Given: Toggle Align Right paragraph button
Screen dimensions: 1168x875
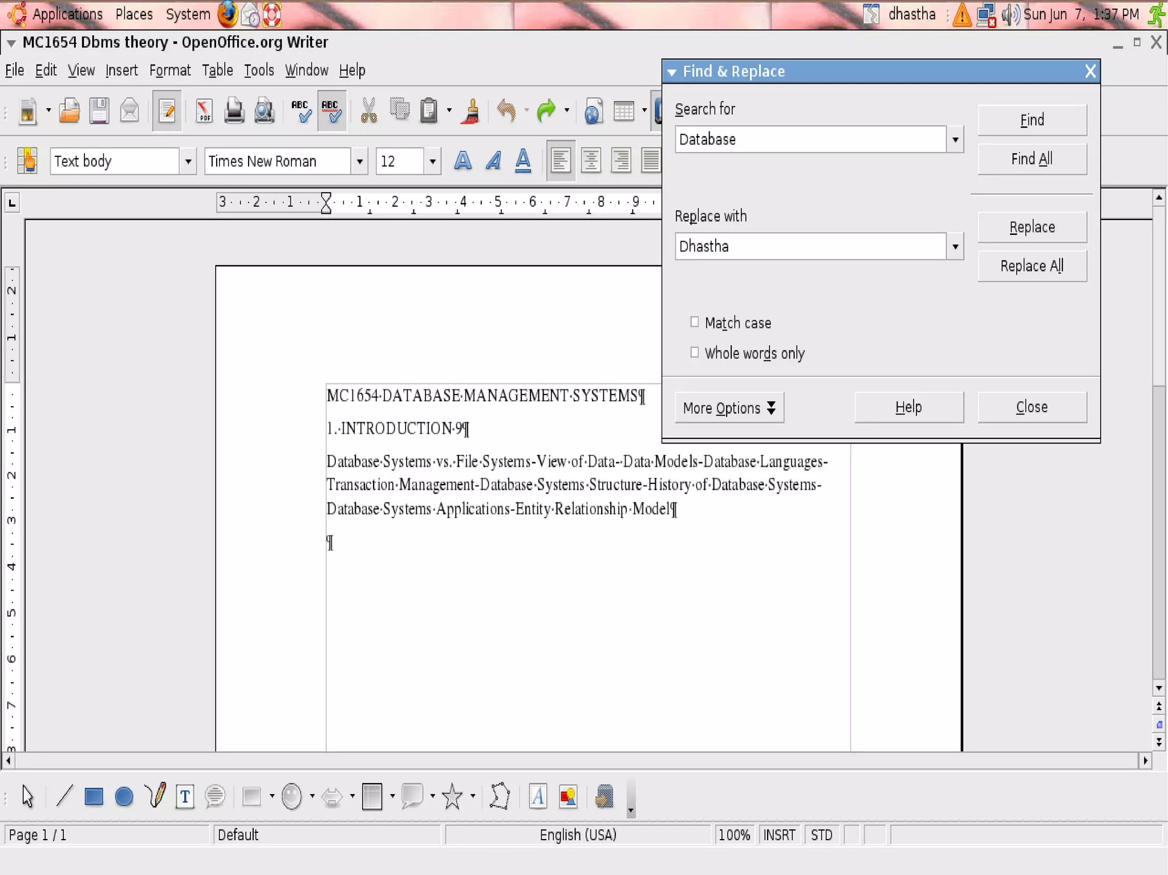Looking at the screenshot, I should tap(620, 161).
